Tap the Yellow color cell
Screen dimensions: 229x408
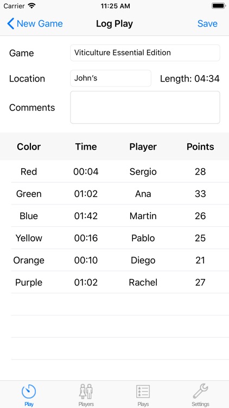coord(29,238)
